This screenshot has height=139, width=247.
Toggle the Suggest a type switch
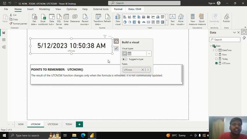point(125,59)
